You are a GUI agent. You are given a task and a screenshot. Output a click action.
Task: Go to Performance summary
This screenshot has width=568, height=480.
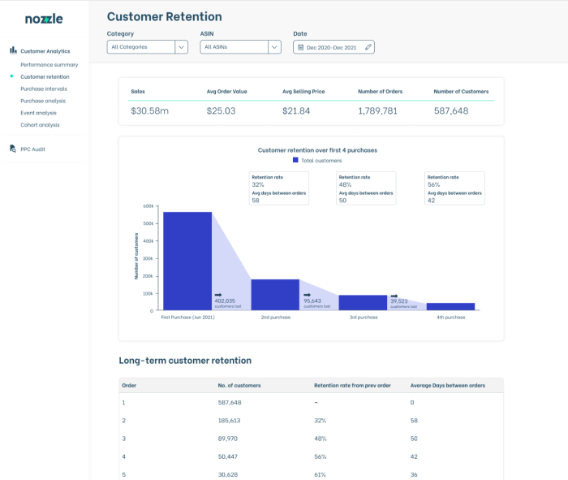49,64
